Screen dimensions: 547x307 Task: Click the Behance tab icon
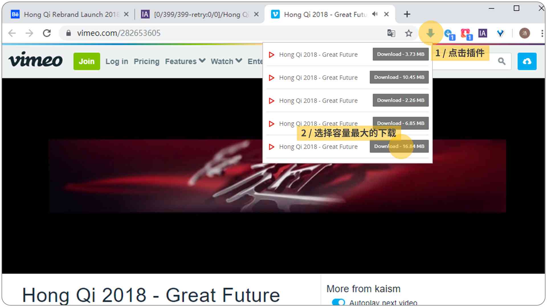pos(15,14)
